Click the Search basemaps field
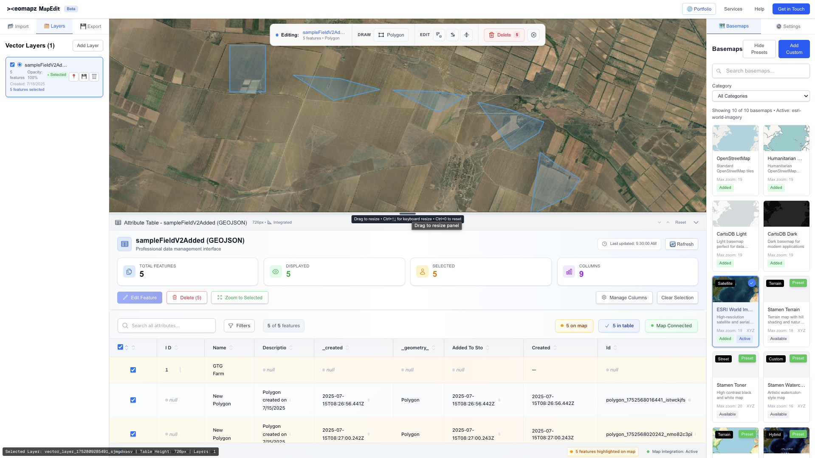The image size is (815, 458). click(x=761, y=71)
